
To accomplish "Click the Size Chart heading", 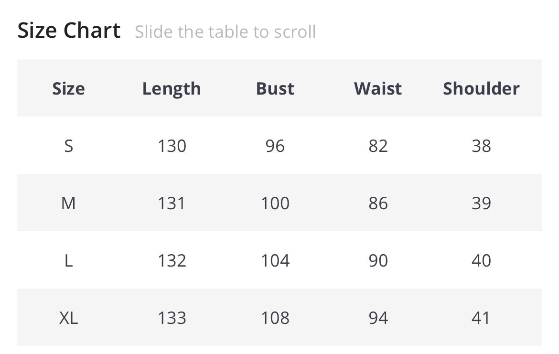I will click(x=69, y=31).
